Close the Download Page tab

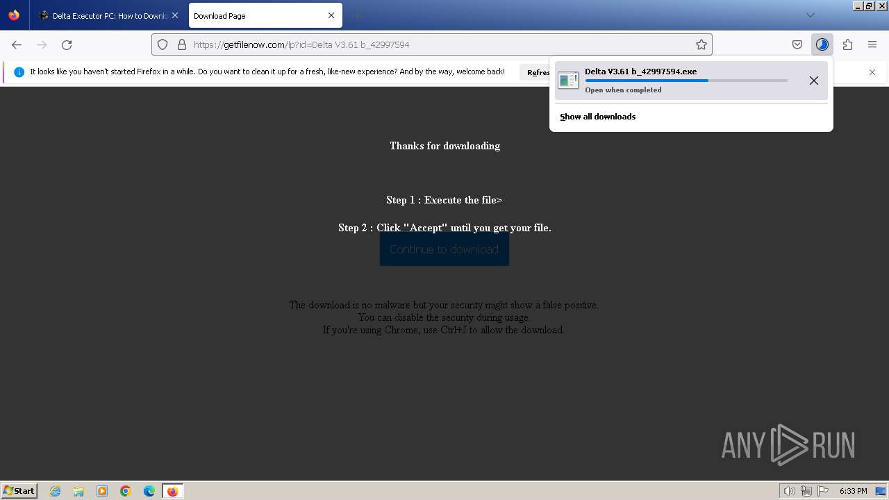click(331, 15)
